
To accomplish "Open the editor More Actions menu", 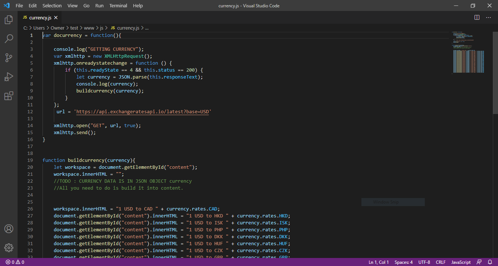I will coord(488,18).
